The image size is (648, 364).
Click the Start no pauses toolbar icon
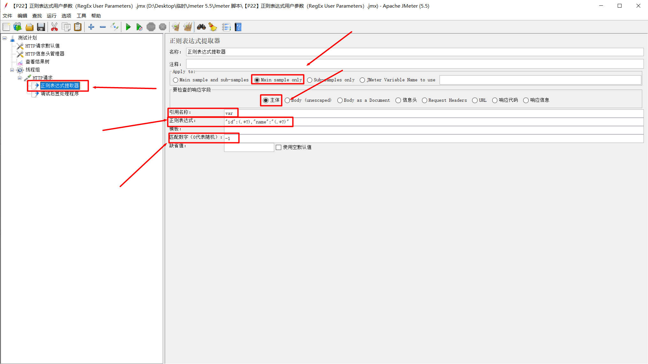tap(139, 27)
